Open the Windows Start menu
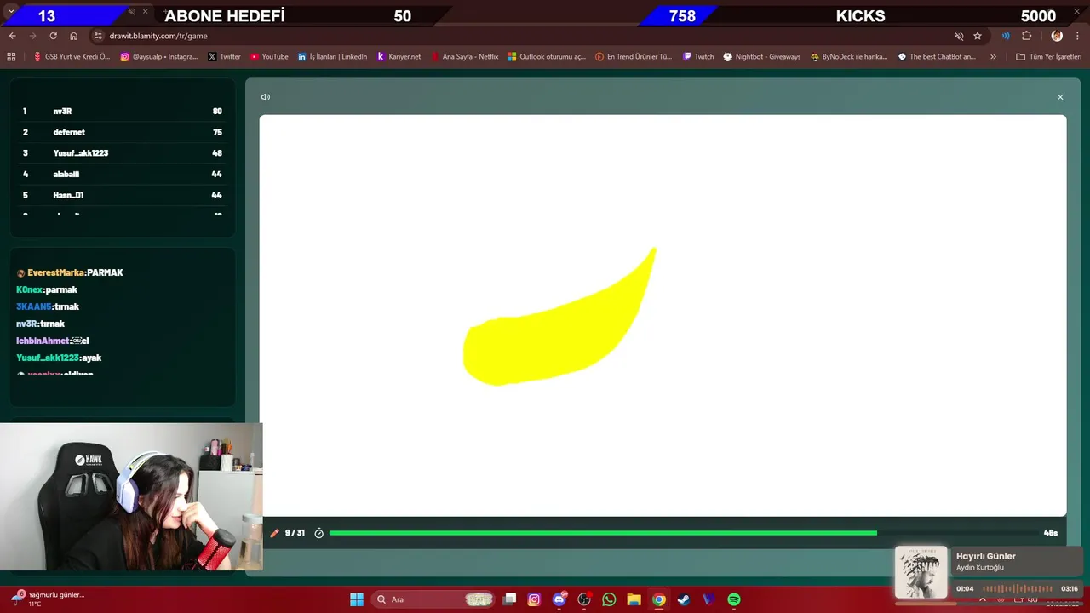 point(357,599)
